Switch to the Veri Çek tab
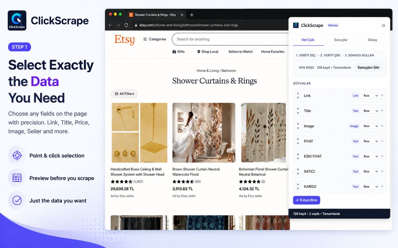Image resolution: width=398 pixels, height=248 pixels. pos(308,40)
